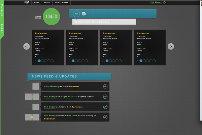
Task: Open the Home nav item
Action: [x=36, y=3]
